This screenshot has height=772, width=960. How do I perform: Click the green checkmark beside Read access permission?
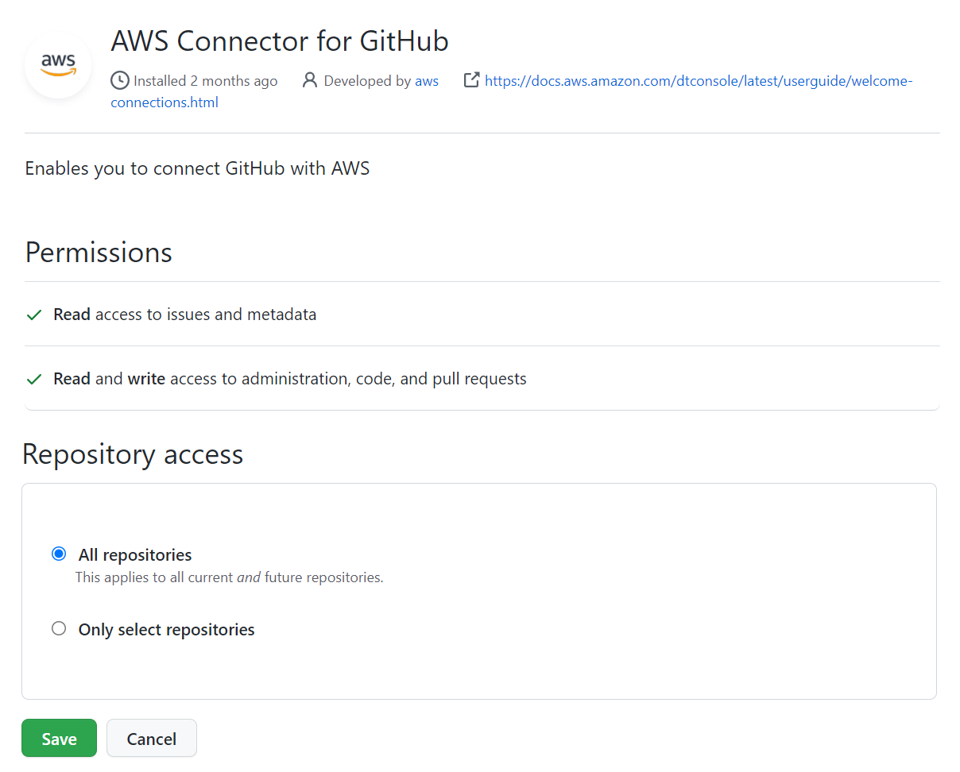click(33, 315)
